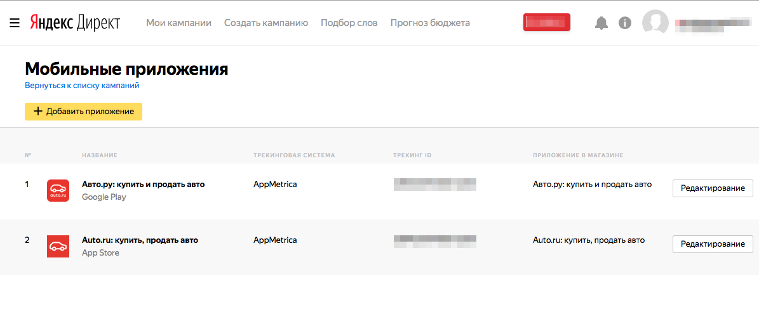
Task: Click the Приложение в магазине column header
Action: point(578,155)
